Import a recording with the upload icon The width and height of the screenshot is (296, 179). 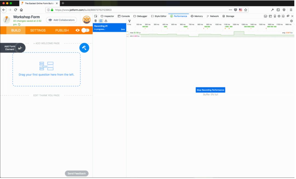click(106, 21)
